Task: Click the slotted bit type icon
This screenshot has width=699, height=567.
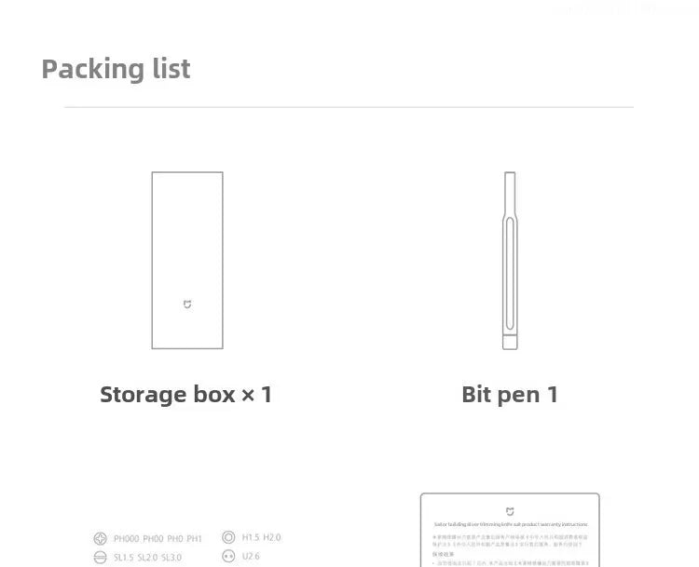Action: 101,558
